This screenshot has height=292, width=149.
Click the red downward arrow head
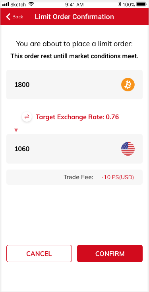pos(16,130)
